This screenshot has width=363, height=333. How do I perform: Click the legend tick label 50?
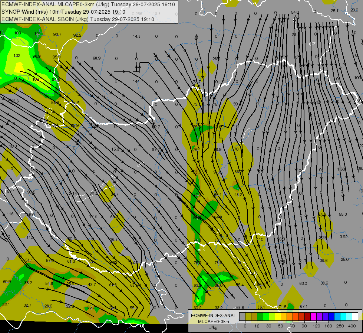(x=281, y=326)
